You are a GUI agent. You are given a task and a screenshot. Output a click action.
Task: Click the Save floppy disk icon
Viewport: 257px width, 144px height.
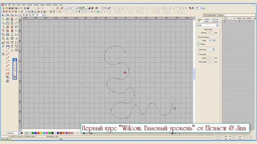pos(10,8)
